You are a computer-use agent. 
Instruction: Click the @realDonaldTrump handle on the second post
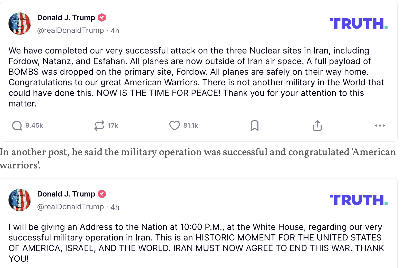[70, 207]
